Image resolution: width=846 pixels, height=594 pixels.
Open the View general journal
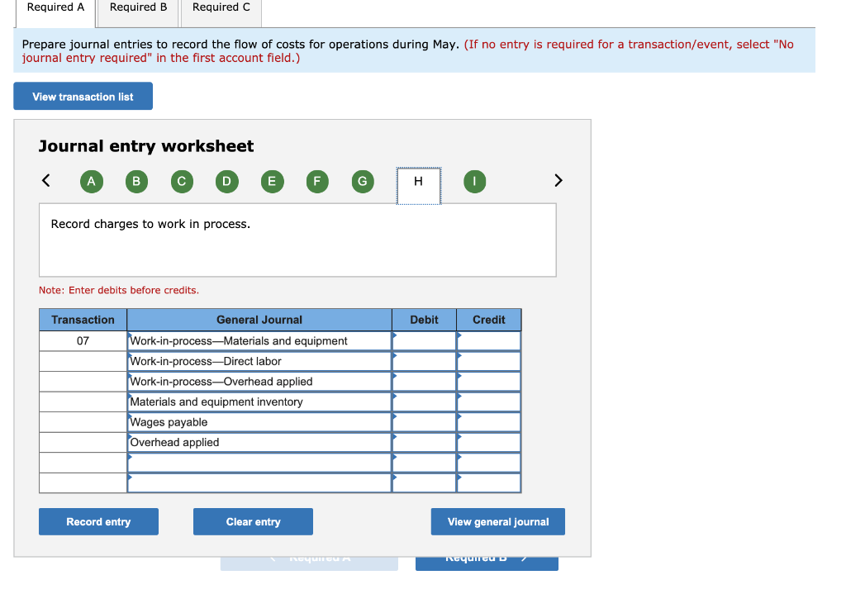pos(497,521)
